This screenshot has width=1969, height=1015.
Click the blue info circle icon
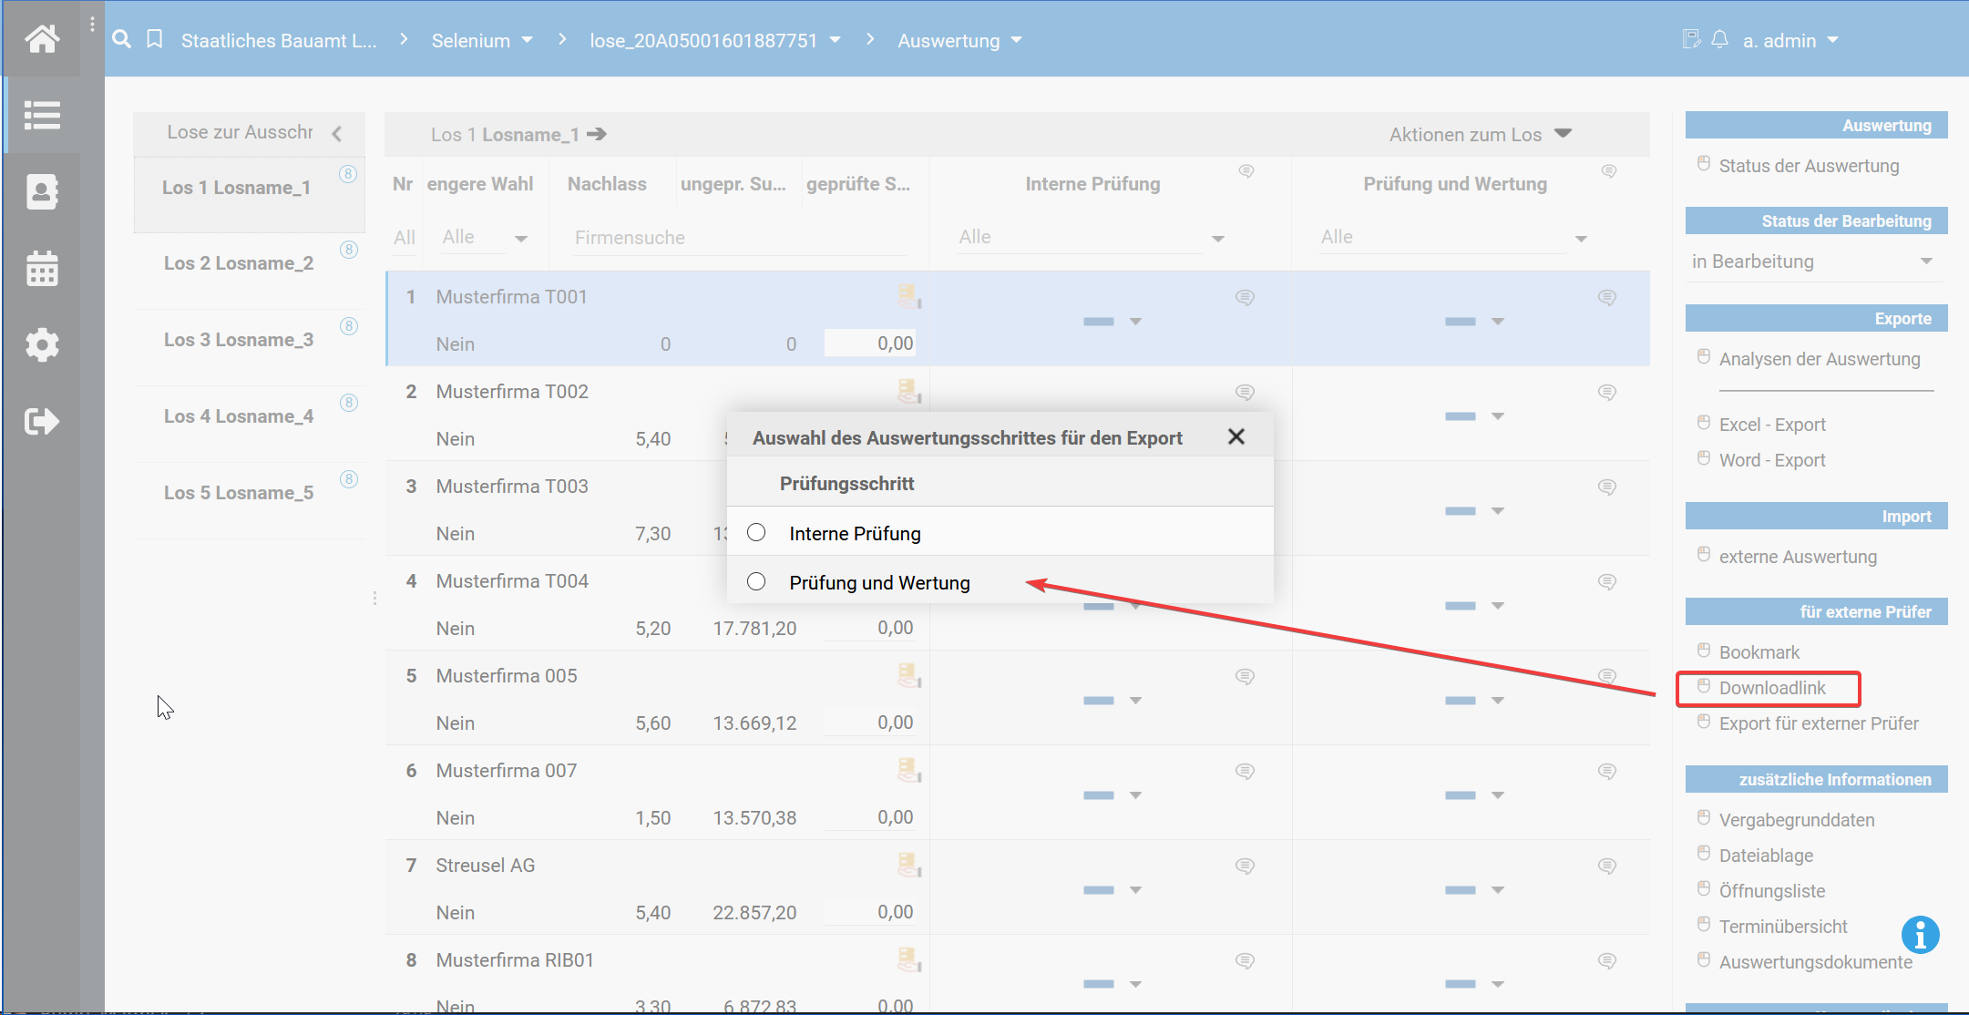[1920, 934]
